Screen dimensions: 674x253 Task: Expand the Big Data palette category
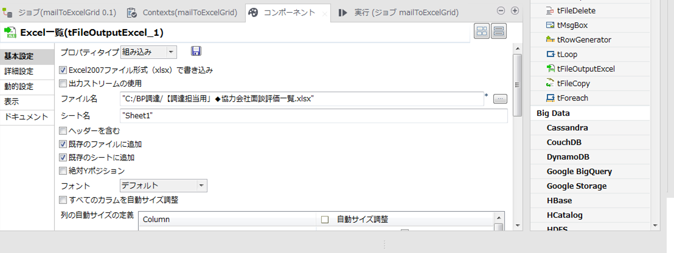(x=590, y=113)
